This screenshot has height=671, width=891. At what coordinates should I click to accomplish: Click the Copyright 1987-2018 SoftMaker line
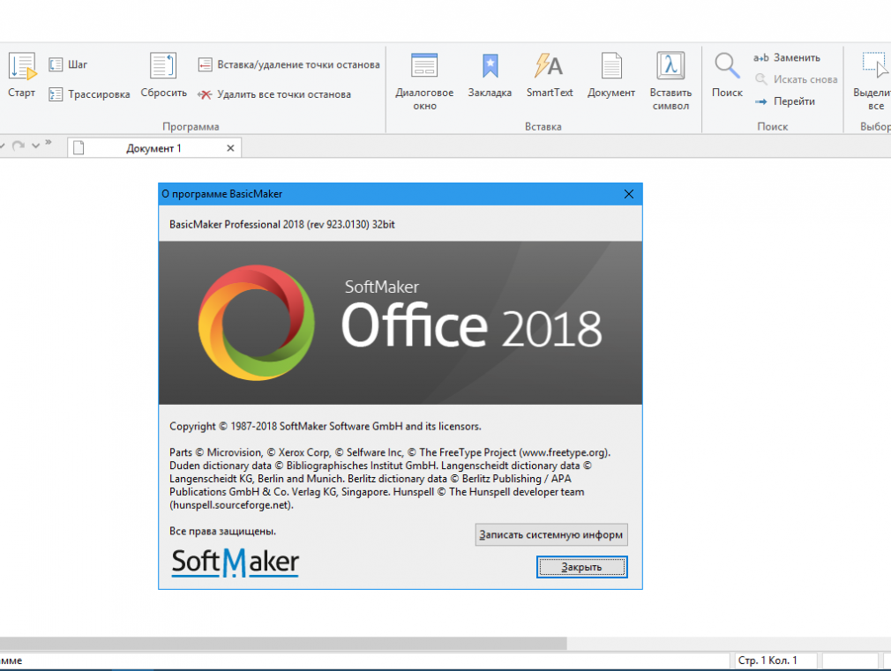click(325, 426)
